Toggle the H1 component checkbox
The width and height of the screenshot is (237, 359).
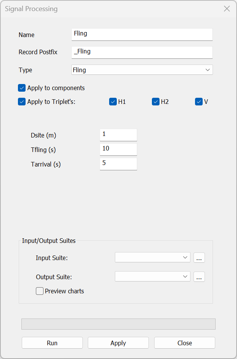click(x=113, y=102)
